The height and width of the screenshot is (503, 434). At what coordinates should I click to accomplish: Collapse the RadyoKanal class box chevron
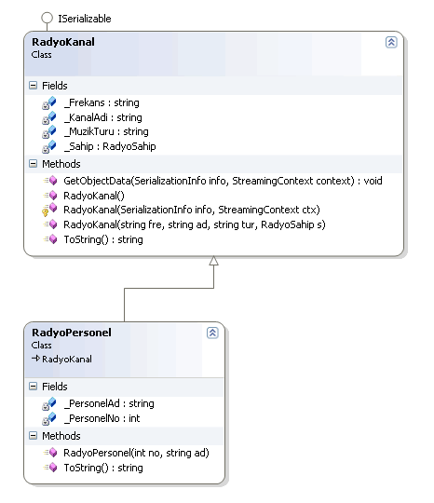(391, 42)
